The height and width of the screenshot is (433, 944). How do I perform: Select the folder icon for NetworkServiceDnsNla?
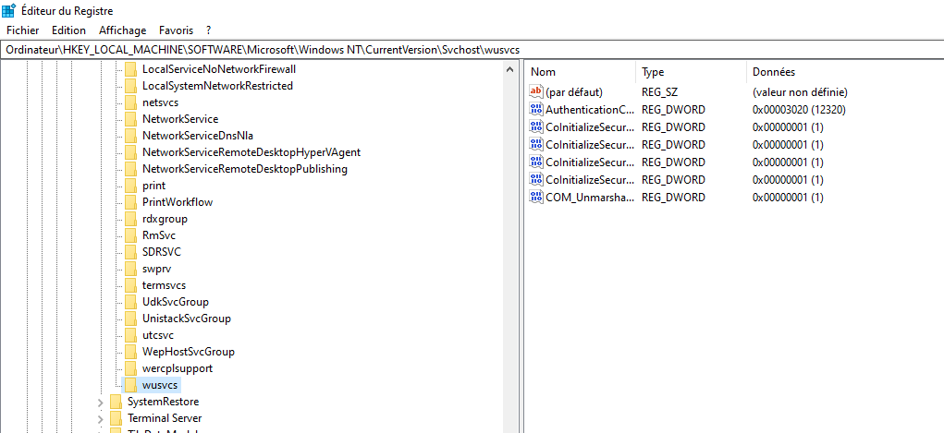point(130,136)
